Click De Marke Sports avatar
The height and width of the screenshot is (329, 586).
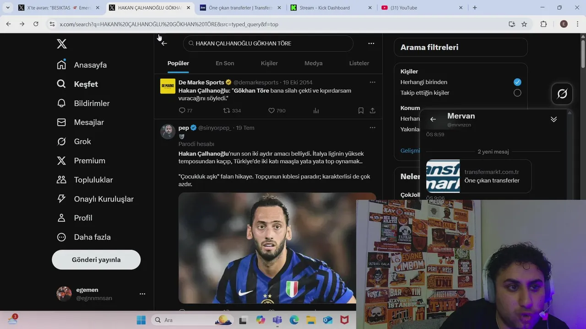click(168, 86)
